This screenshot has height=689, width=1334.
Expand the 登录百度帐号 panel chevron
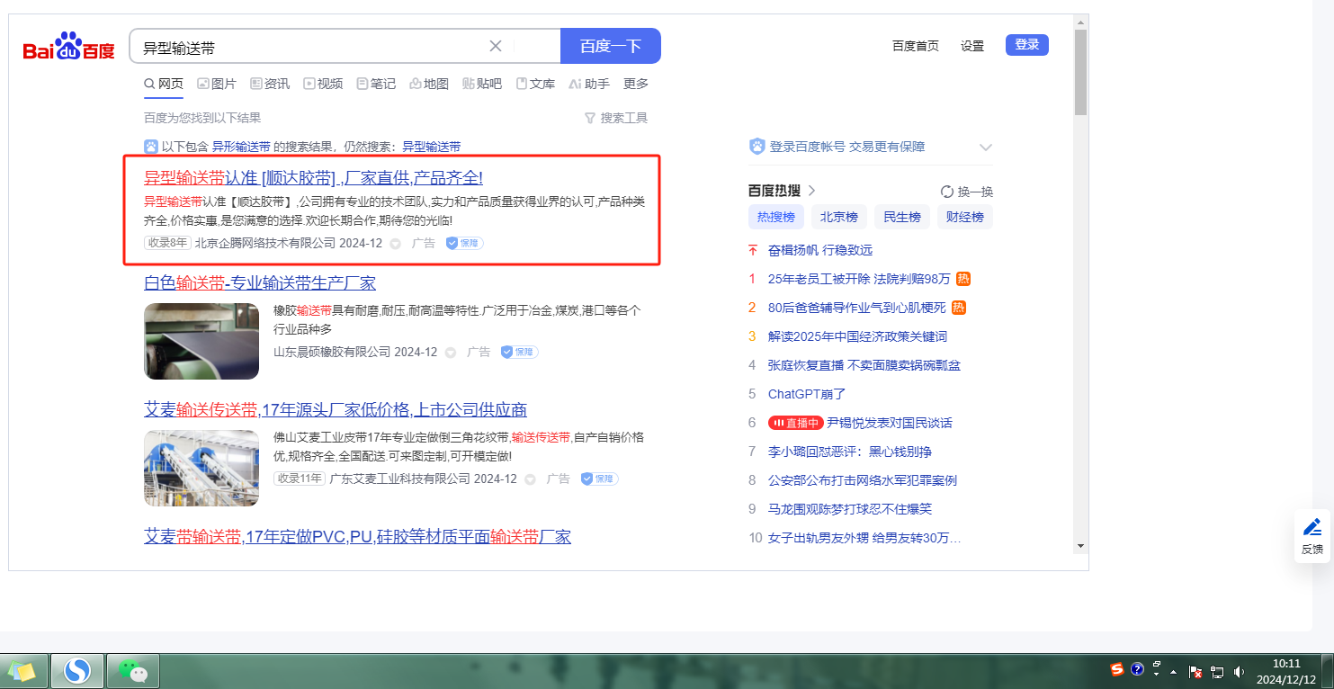pos(985,148)
